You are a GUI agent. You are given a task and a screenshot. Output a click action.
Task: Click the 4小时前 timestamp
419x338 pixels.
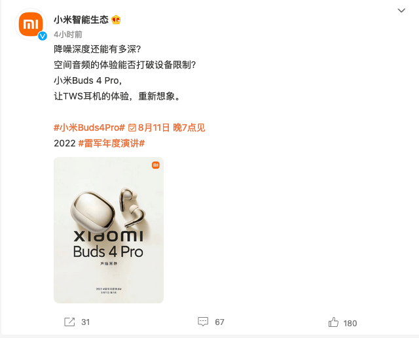[68, 35]
